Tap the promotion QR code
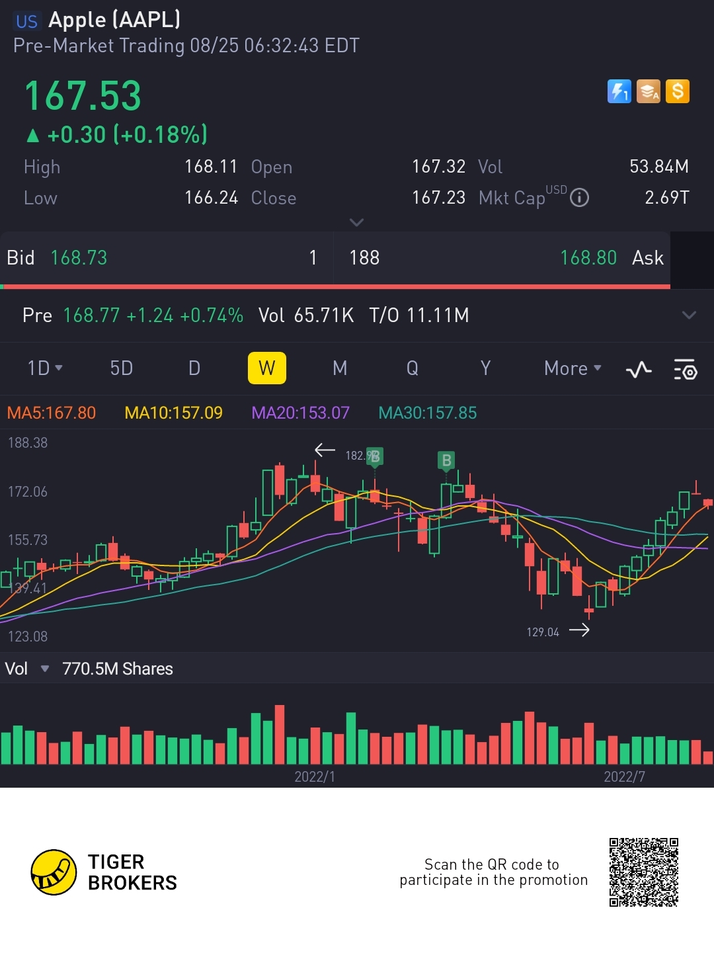The width and height of the screenshot is (714, 957). coord(644,872)
